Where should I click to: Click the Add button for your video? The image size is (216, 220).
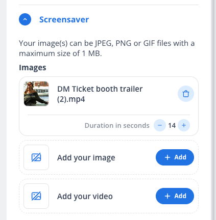[175, 196]
